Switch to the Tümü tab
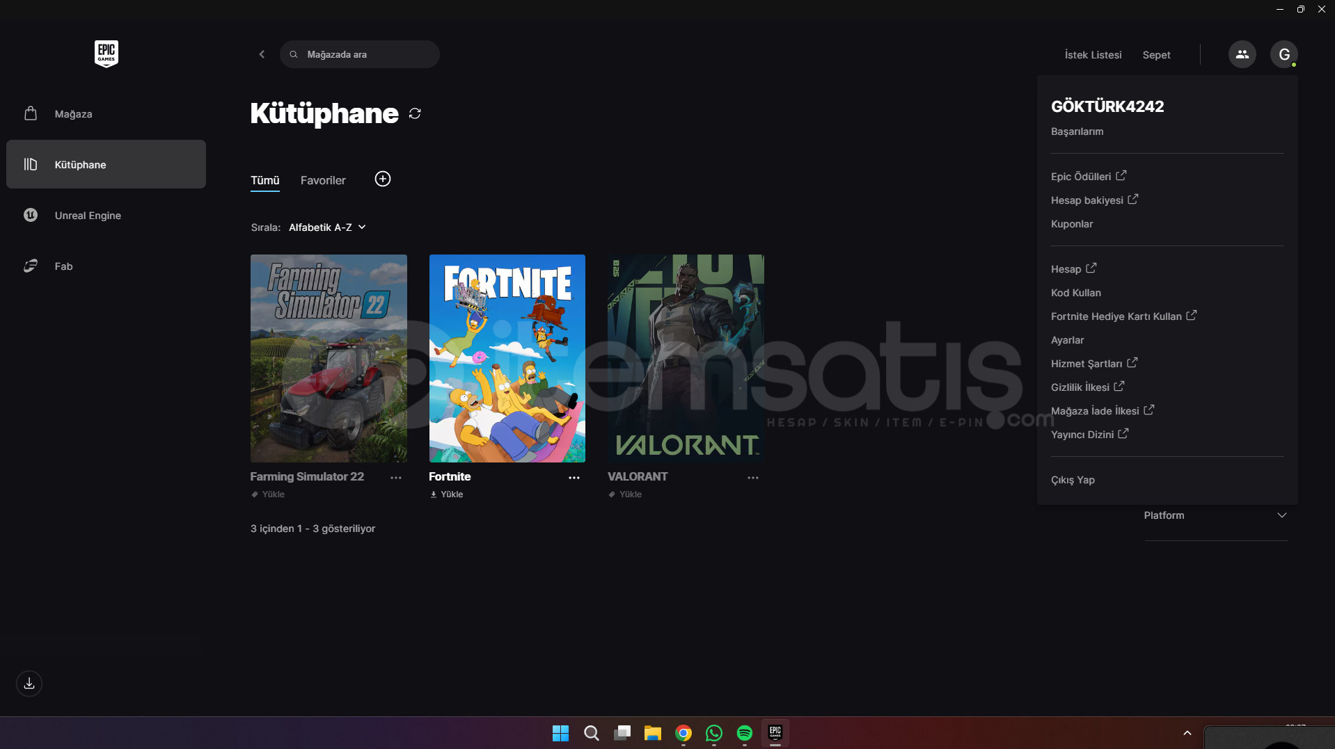The height and width of the screenshot is (749, 1335). (x=265, y=180)
